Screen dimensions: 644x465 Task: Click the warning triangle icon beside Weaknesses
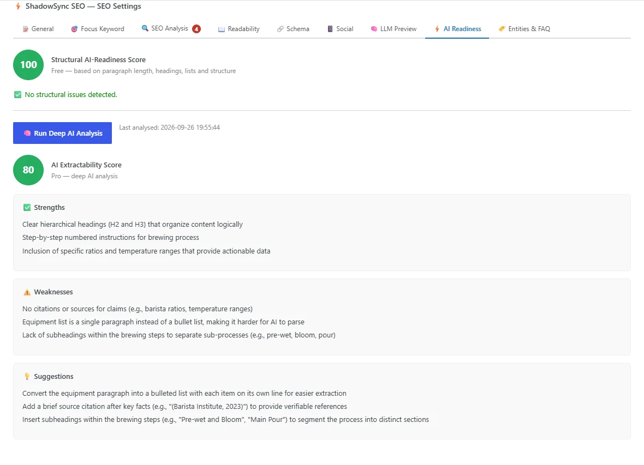[27, 292]
